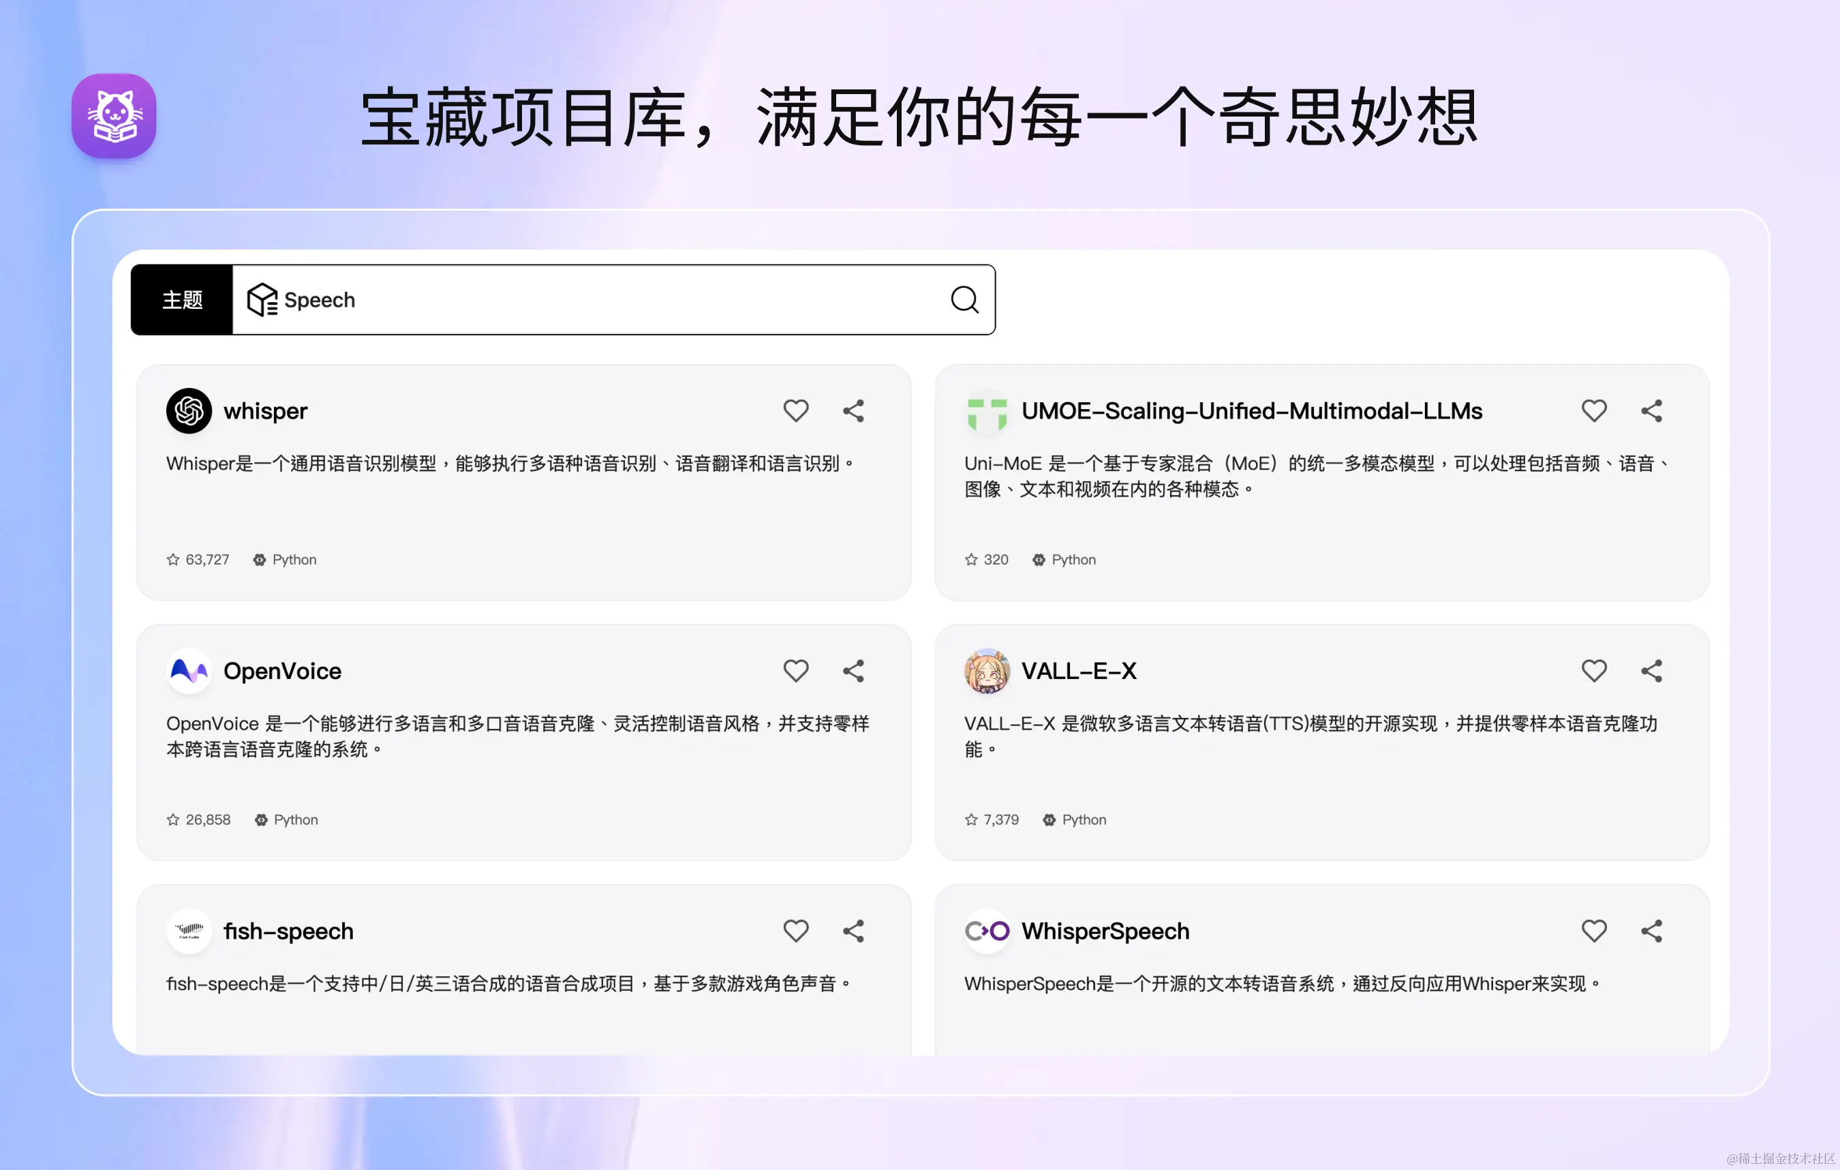Click the 7,379 star count on VALL-E-X
The image size is (1840, 1170).
point(1001,820)
